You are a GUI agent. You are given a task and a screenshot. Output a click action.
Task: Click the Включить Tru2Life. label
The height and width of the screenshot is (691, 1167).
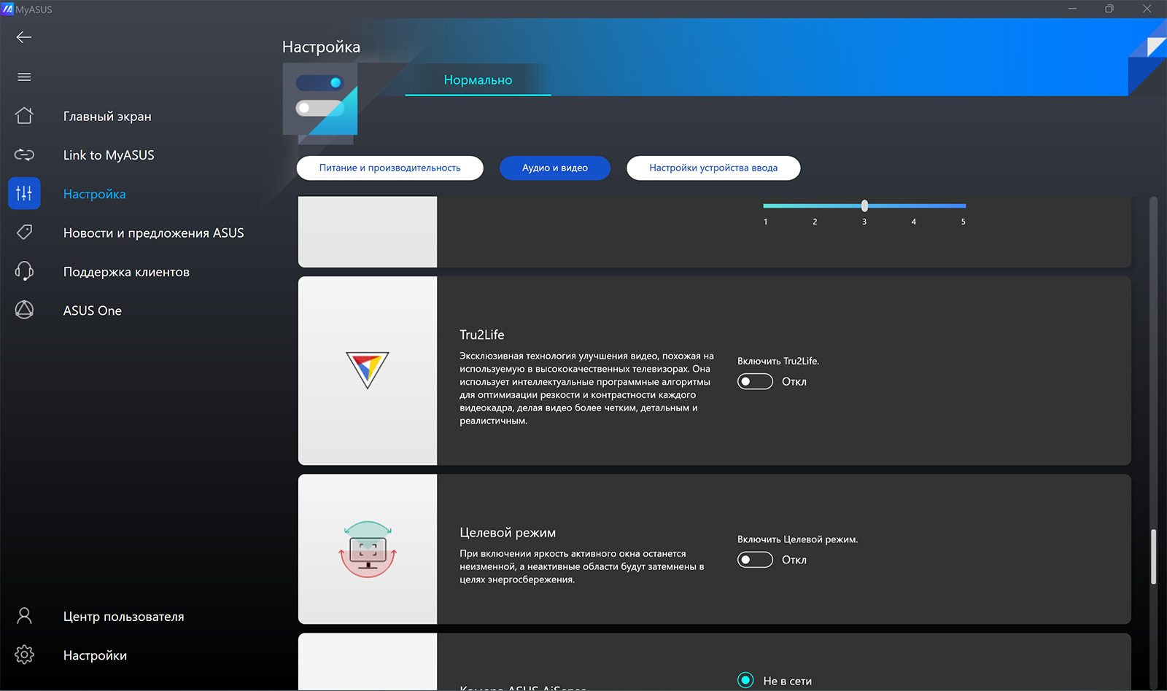[778, 361]
